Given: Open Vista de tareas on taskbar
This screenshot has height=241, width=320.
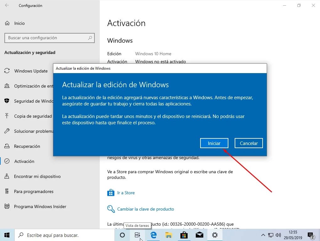Looking at the screenshot, I should 137,235.
